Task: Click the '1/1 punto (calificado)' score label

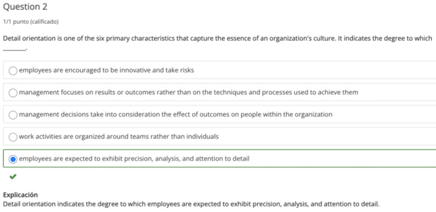Action: point(31,22)
